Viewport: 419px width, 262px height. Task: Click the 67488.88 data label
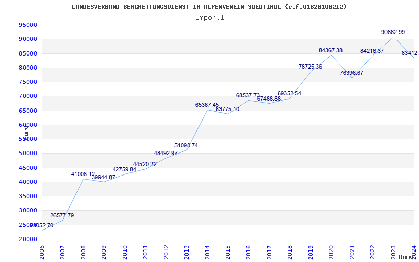(x=269, y=99)
